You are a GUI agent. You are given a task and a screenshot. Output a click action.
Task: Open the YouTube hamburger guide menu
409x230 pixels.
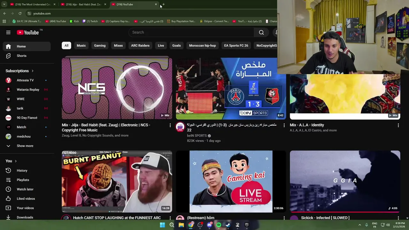point(8,32)
